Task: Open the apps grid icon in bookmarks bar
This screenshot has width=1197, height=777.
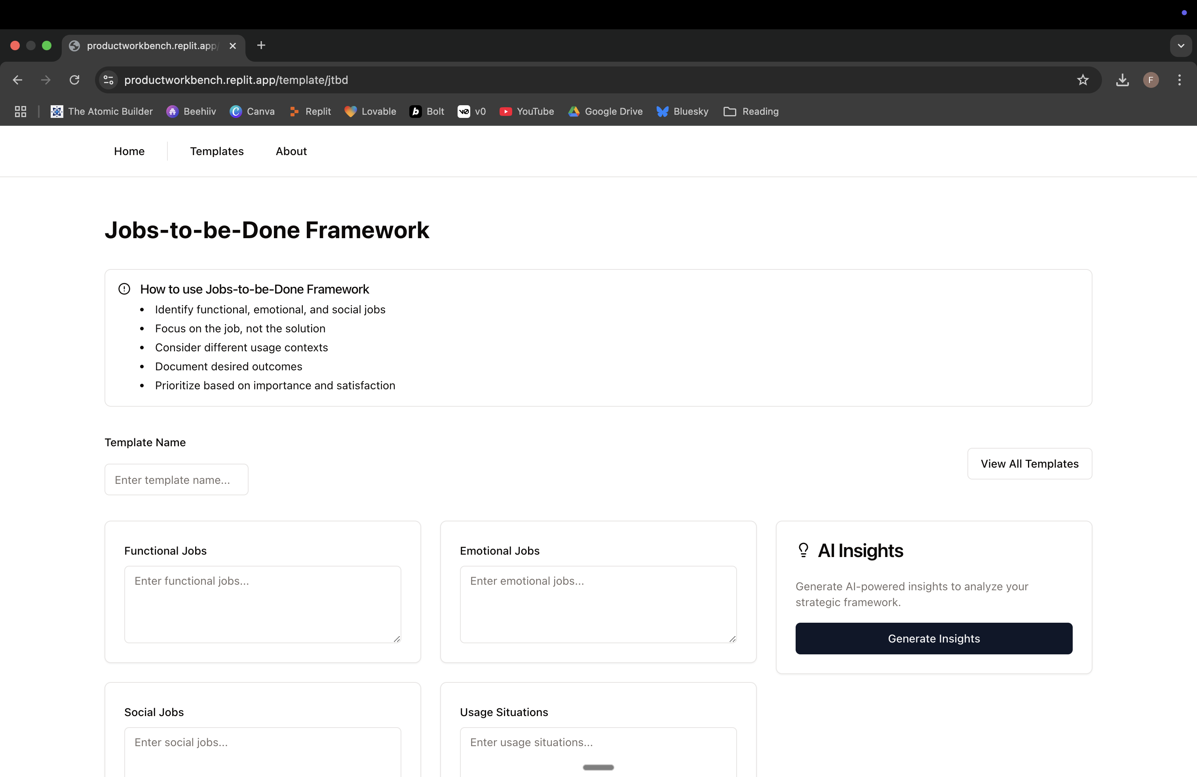Action: 21,112
